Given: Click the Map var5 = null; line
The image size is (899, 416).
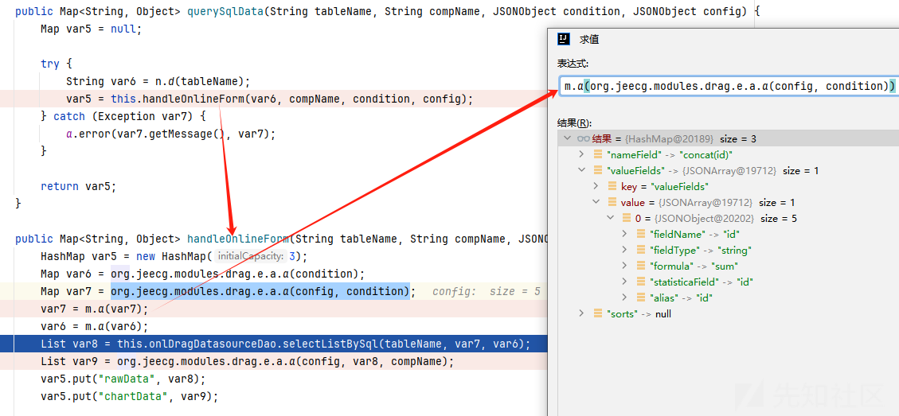Looking at the screenshot, I should click(91, 29).
